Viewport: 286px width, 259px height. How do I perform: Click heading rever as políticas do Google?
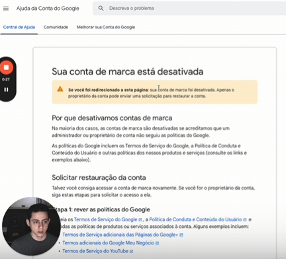[112, 209]
